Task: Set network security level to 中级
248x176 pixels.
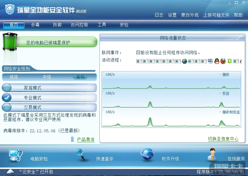Action: pos(47,77)
